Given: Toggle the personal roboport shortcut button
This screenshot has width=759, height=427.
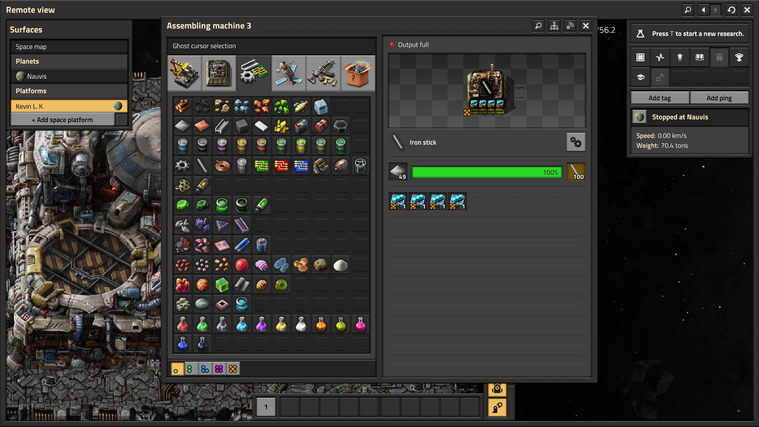Looking at the screenshot, I should 497,389.
